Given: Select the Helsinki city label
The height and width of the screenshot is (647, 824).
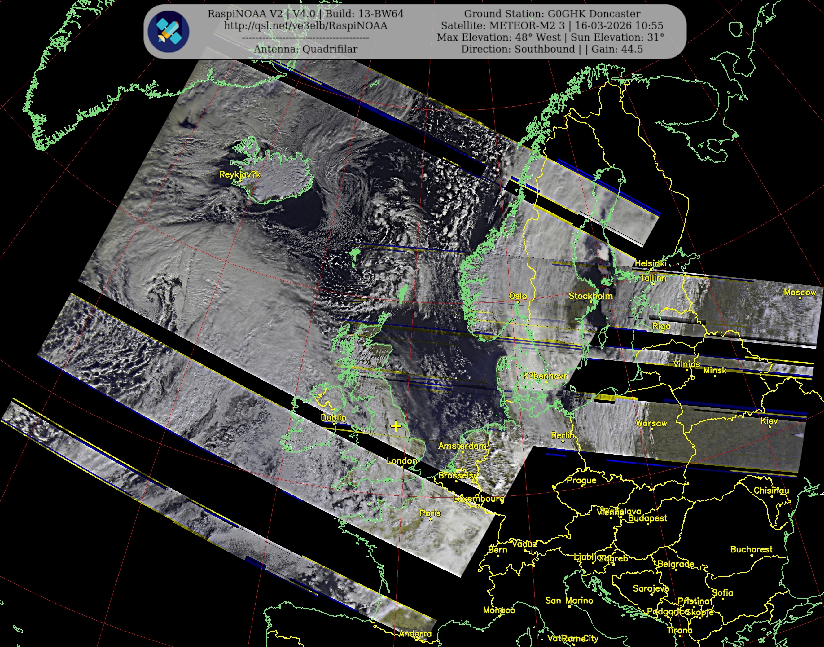Looking at the screenshot, I should 650,263.
